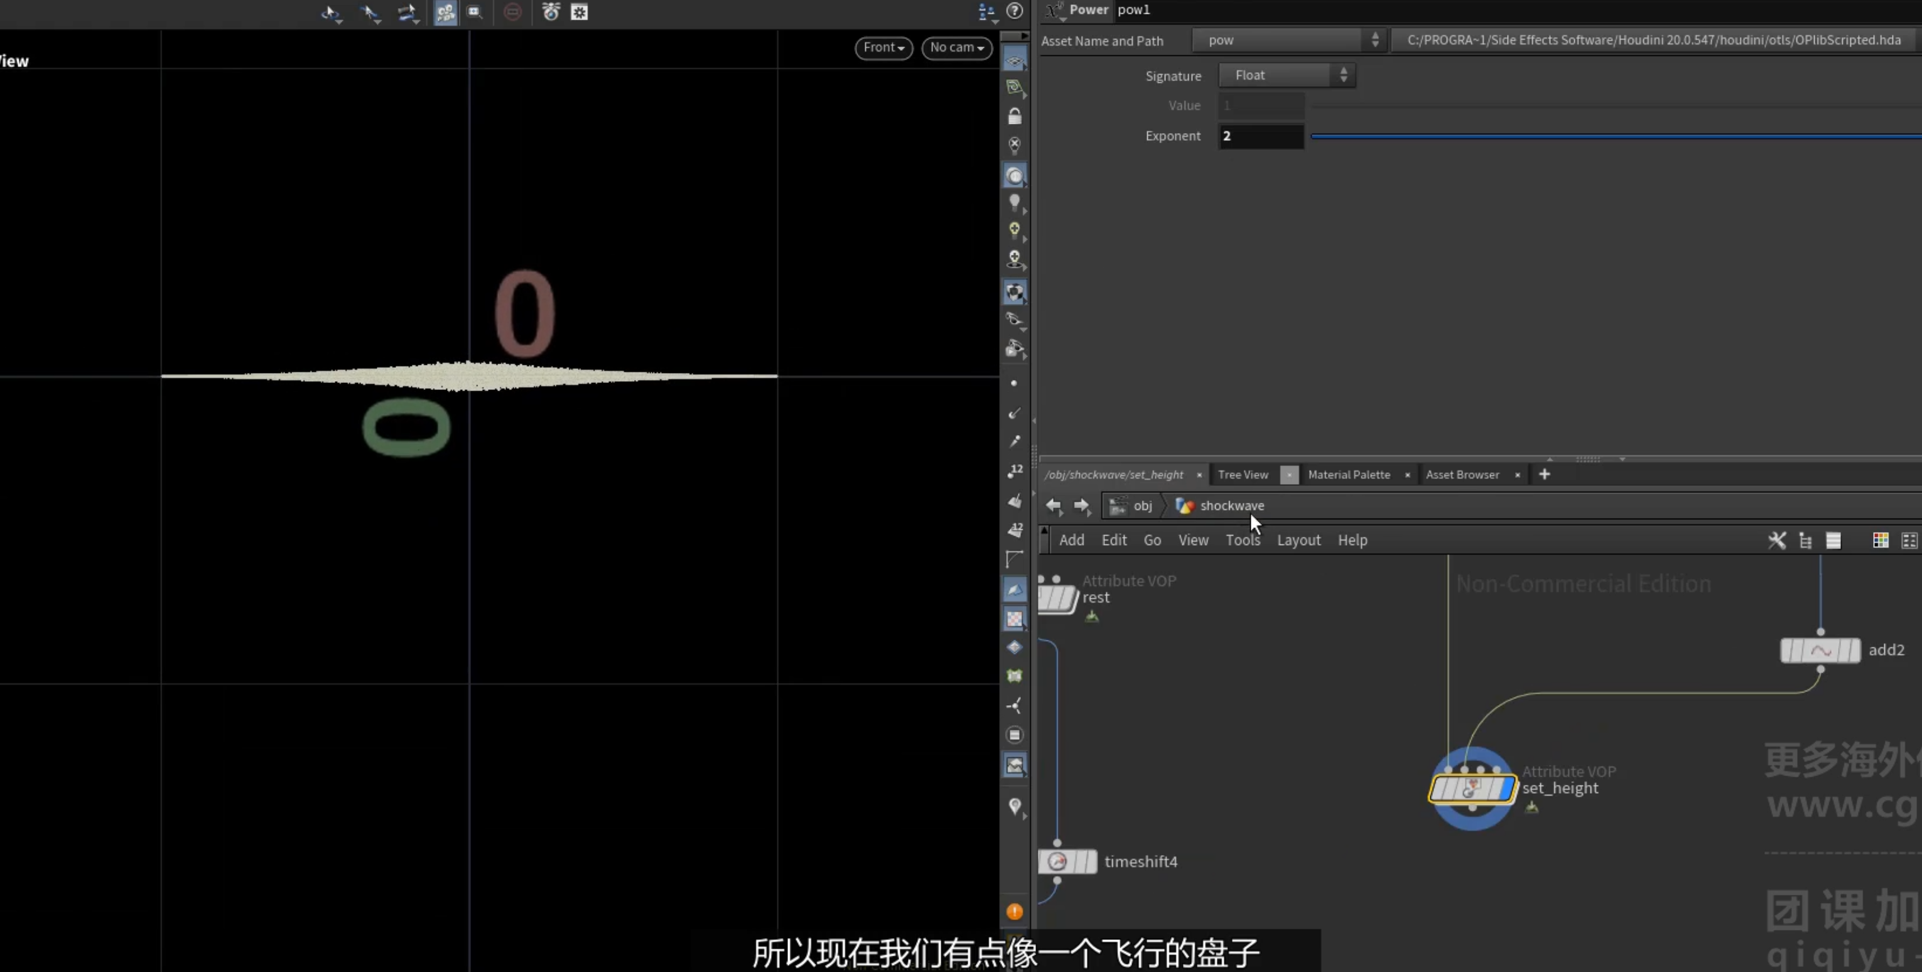Switch to the Material Palette tab

tap(1348, 475)
